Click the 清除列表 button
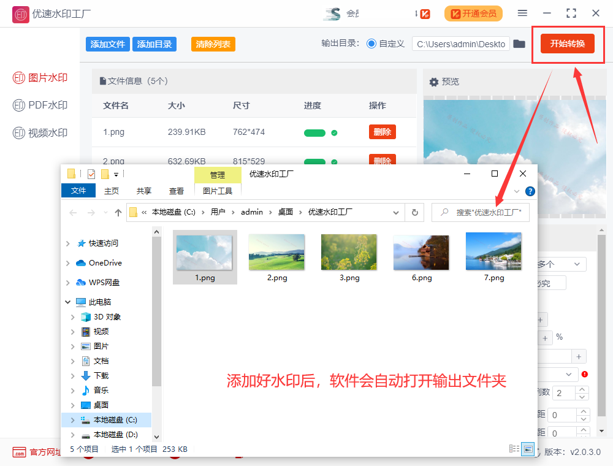This screenshot has height=466, width=613. (x=213, y=44)
